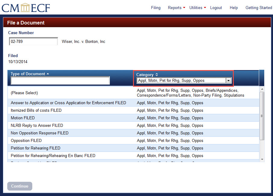Select Opposition FILED document type

pos(133,140)
